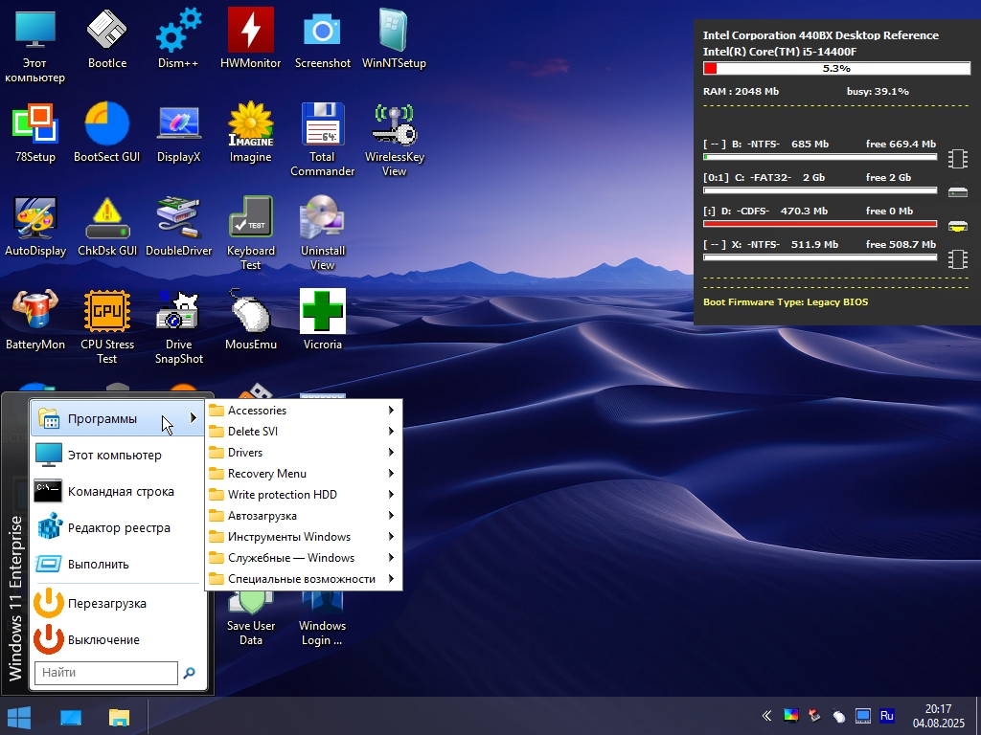Expand the Accessories submenu
The height and width of the screenshot is (735, 981).
click(304, 410)
